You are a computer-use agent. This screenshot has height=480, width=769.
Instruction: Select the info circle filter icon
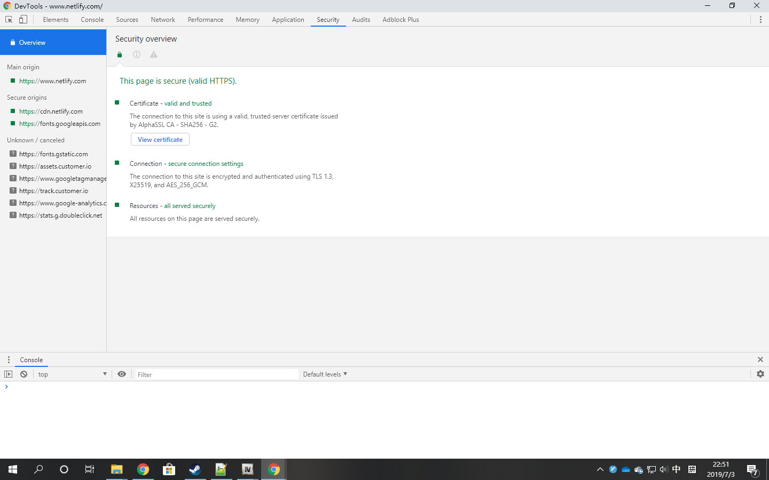click(137, 54)
